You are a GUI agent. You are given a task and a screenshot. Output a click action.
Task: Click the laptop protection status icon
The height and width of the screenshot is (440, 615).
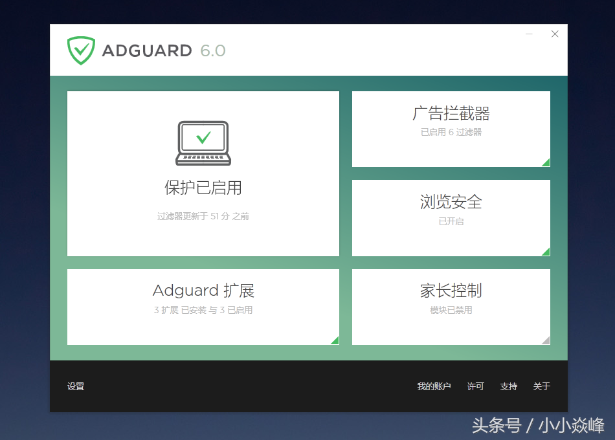pos(203,143)
